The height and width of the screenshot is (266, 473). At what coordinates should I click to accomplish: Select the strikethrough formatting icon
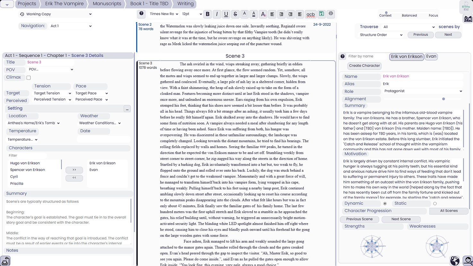click(x=235, y=14)
